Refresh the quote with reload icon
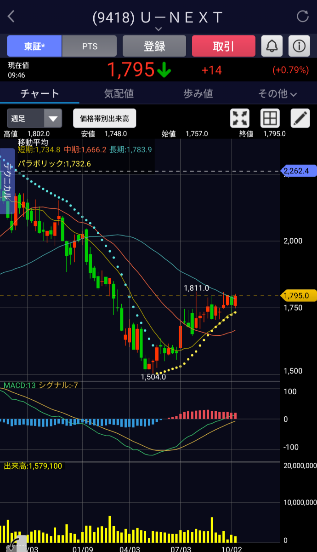 303,17
